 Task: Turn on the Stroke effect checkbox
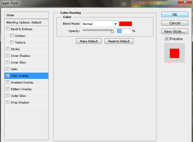pyautogui.click(x=8, y=49)
